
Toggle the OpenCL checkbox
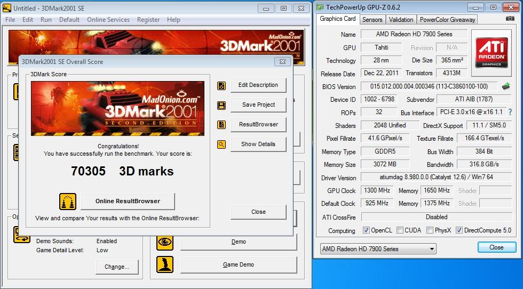(x=366, y=230)
